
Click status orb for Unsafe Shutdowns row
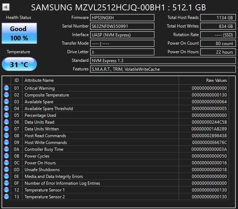[x=6, y=170]
